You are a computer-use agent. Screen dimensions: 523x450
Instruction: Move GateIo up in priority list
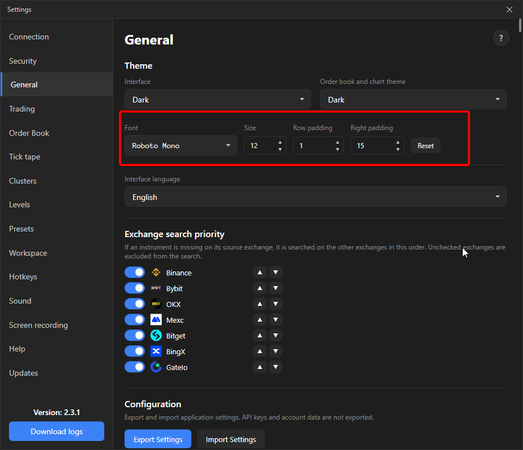(x=259, y=367)
